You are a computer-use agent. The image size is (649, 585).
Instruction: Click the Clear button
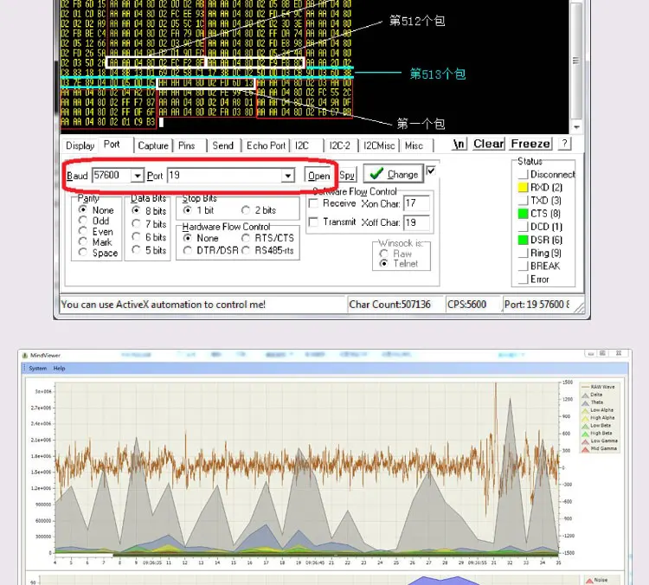pos(488,144)
